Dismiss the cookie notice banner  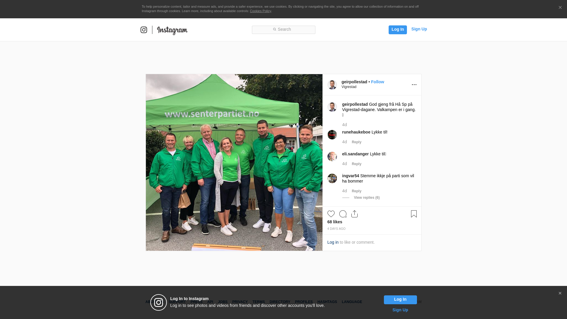tap(560, 8)
